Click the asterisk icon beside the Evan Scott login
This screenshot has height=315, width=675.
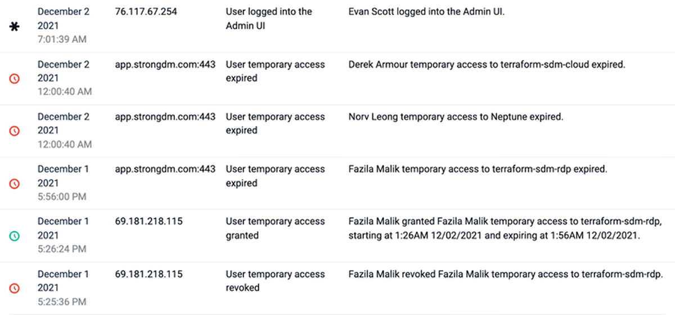coord(15,26)
